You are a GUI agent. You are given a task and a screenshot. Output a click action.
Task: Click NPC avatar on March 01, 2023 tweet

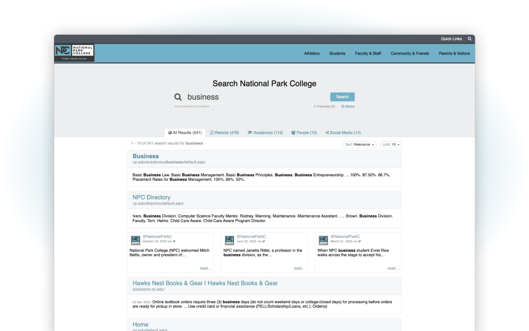[x=323, y=240]
